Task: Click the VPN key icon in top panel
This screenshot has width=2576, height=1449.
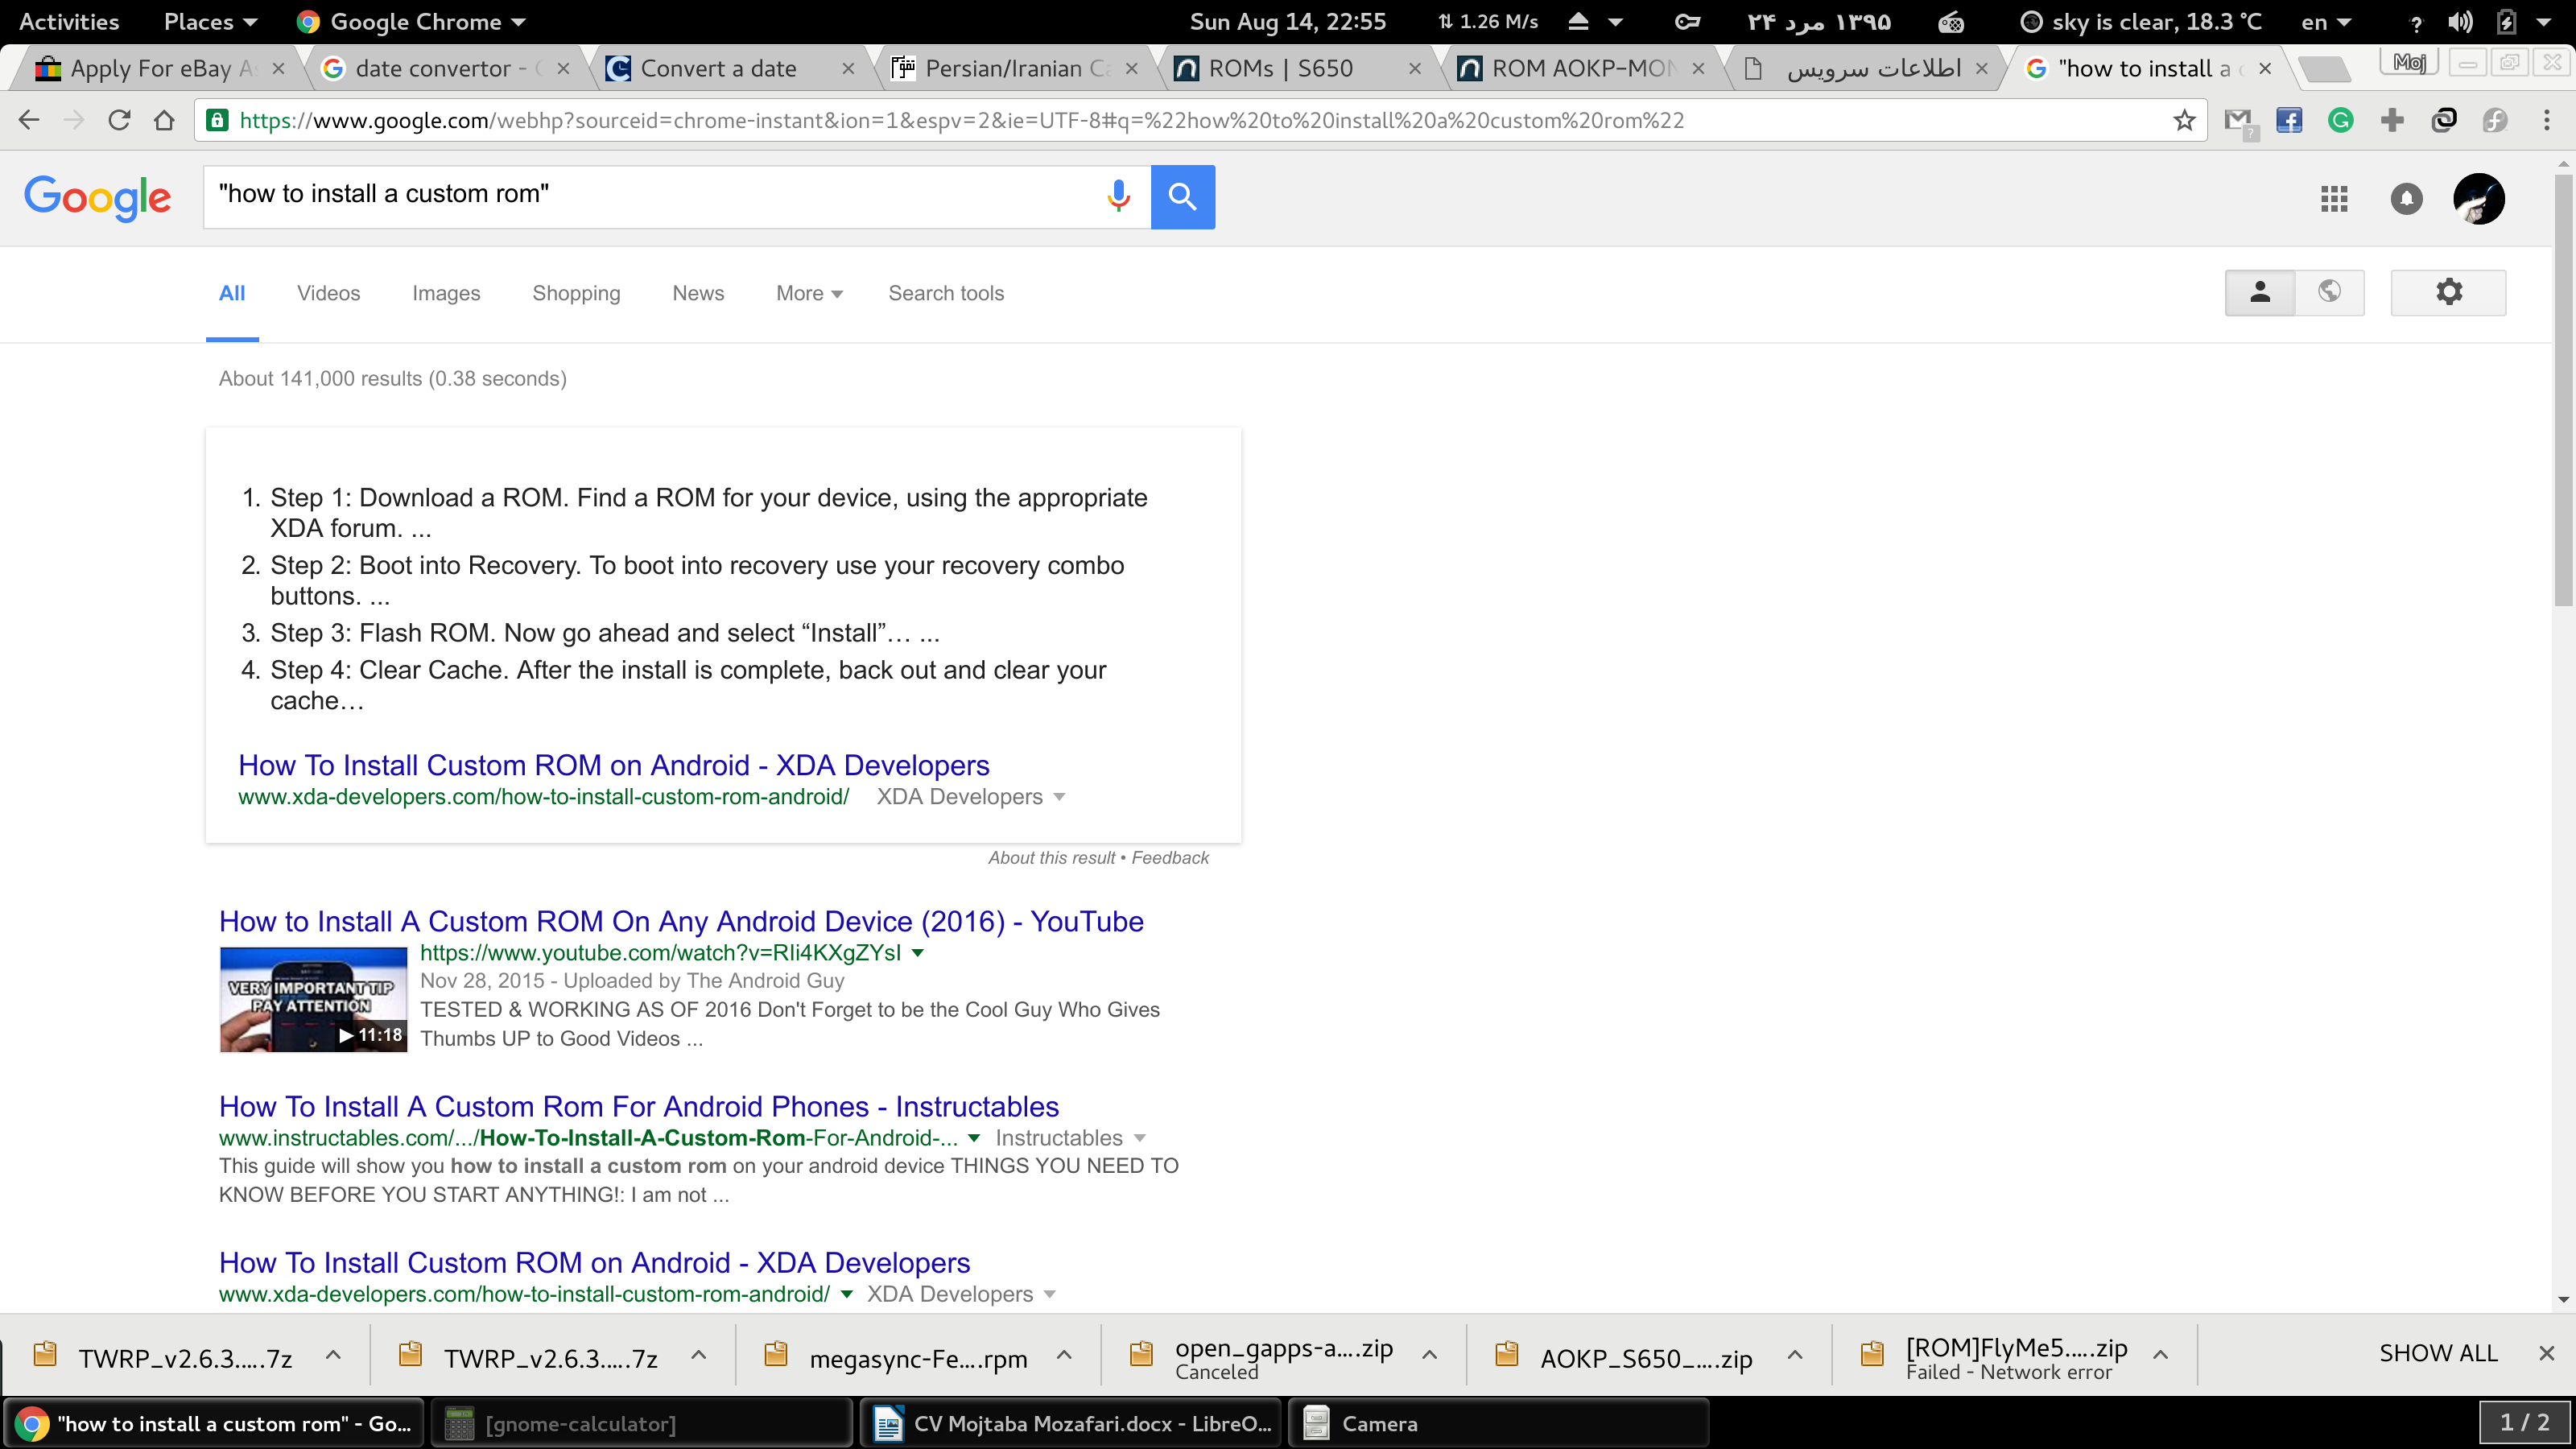Action: [x=1687, y=22]
